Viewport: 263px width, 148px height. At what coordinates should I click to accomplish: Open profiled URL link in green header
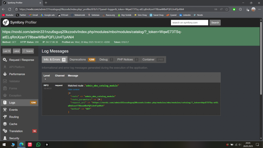92,34
